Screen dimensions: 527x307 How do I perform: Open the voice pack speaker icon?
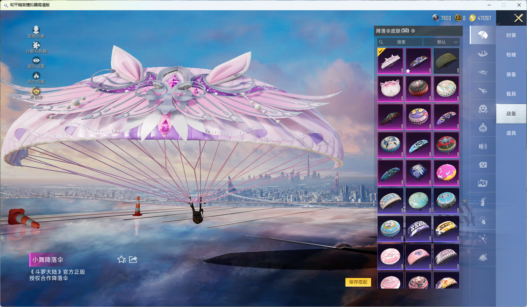[483, 146]
